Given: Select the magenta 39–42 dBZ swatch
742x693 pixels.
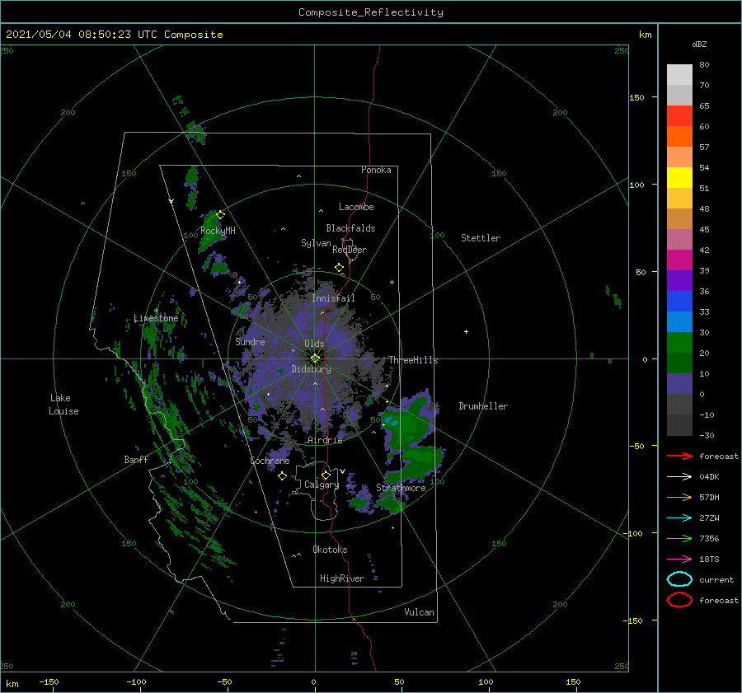Looking at the screenshot, I should tap(679, 260).
